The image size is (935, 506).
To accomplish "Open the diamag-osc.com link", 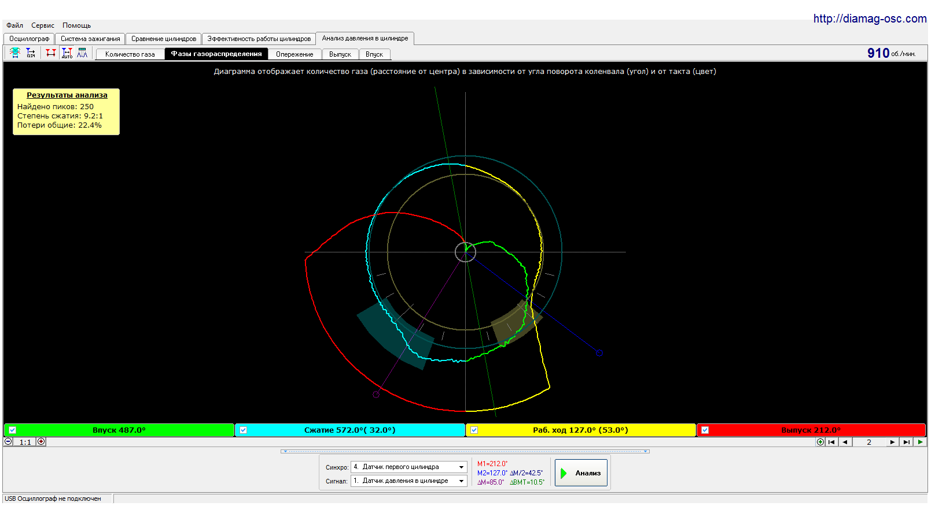I will pyautogui.click(x=870, y=18).
